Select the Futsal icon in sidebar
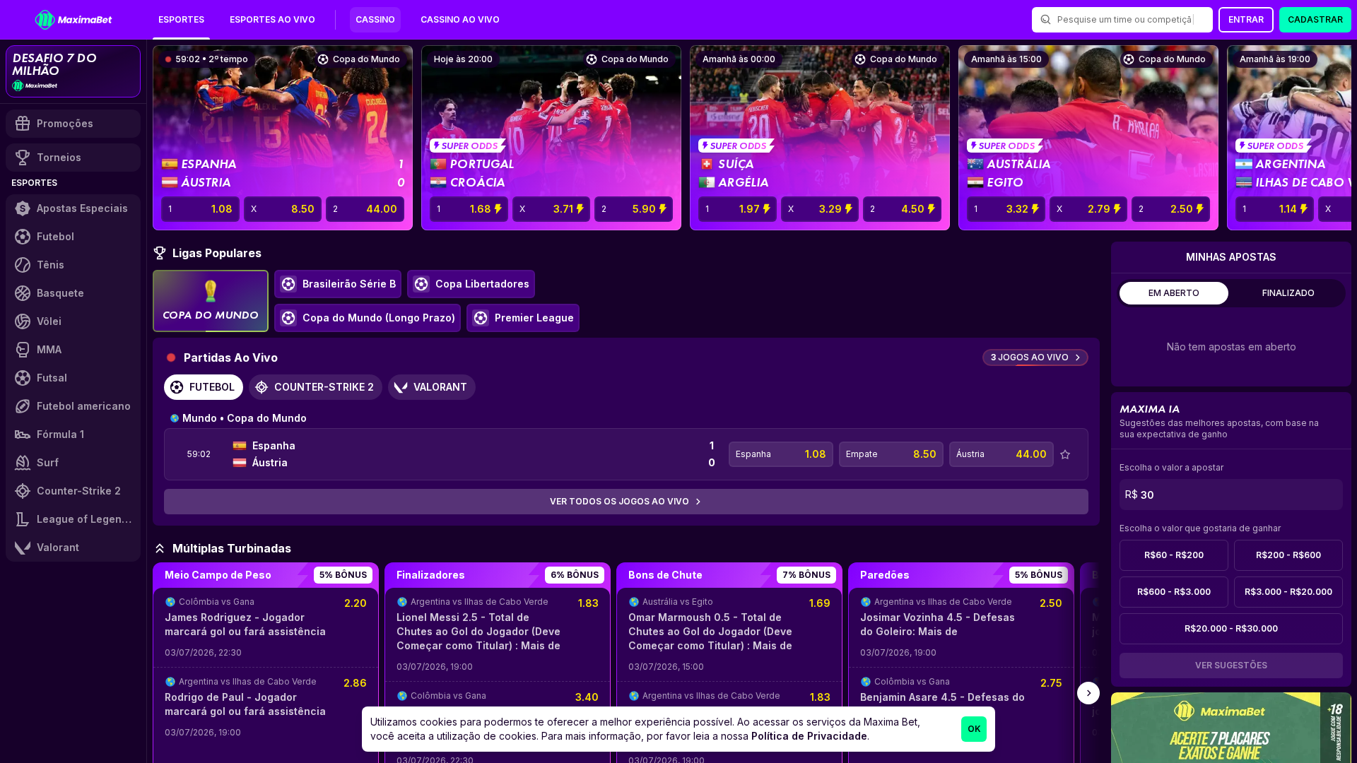 (23, 378)
